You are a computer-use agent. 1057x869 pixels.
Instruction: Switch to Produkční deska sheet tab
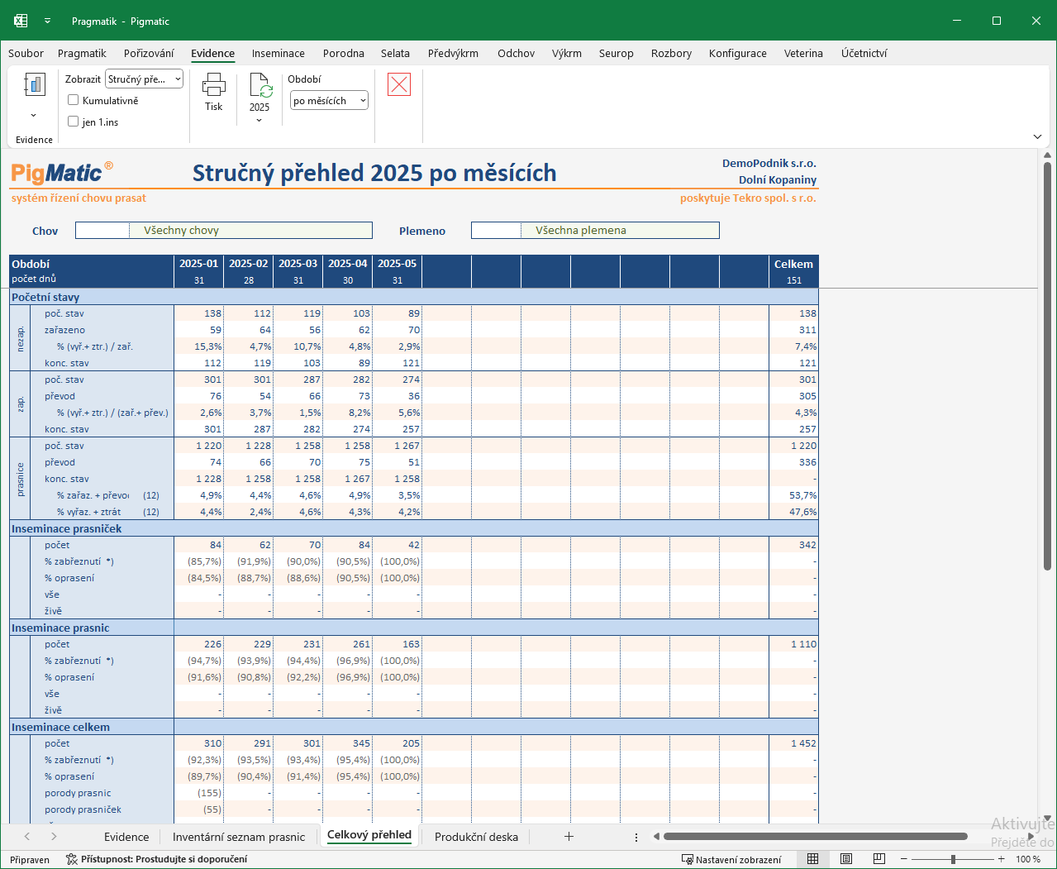click(476, 836)
